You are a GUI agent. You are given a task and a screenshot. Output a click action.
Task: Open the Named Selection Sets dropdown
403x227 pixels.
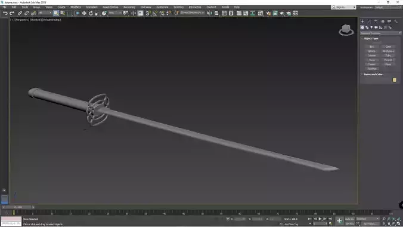(193, 13)
